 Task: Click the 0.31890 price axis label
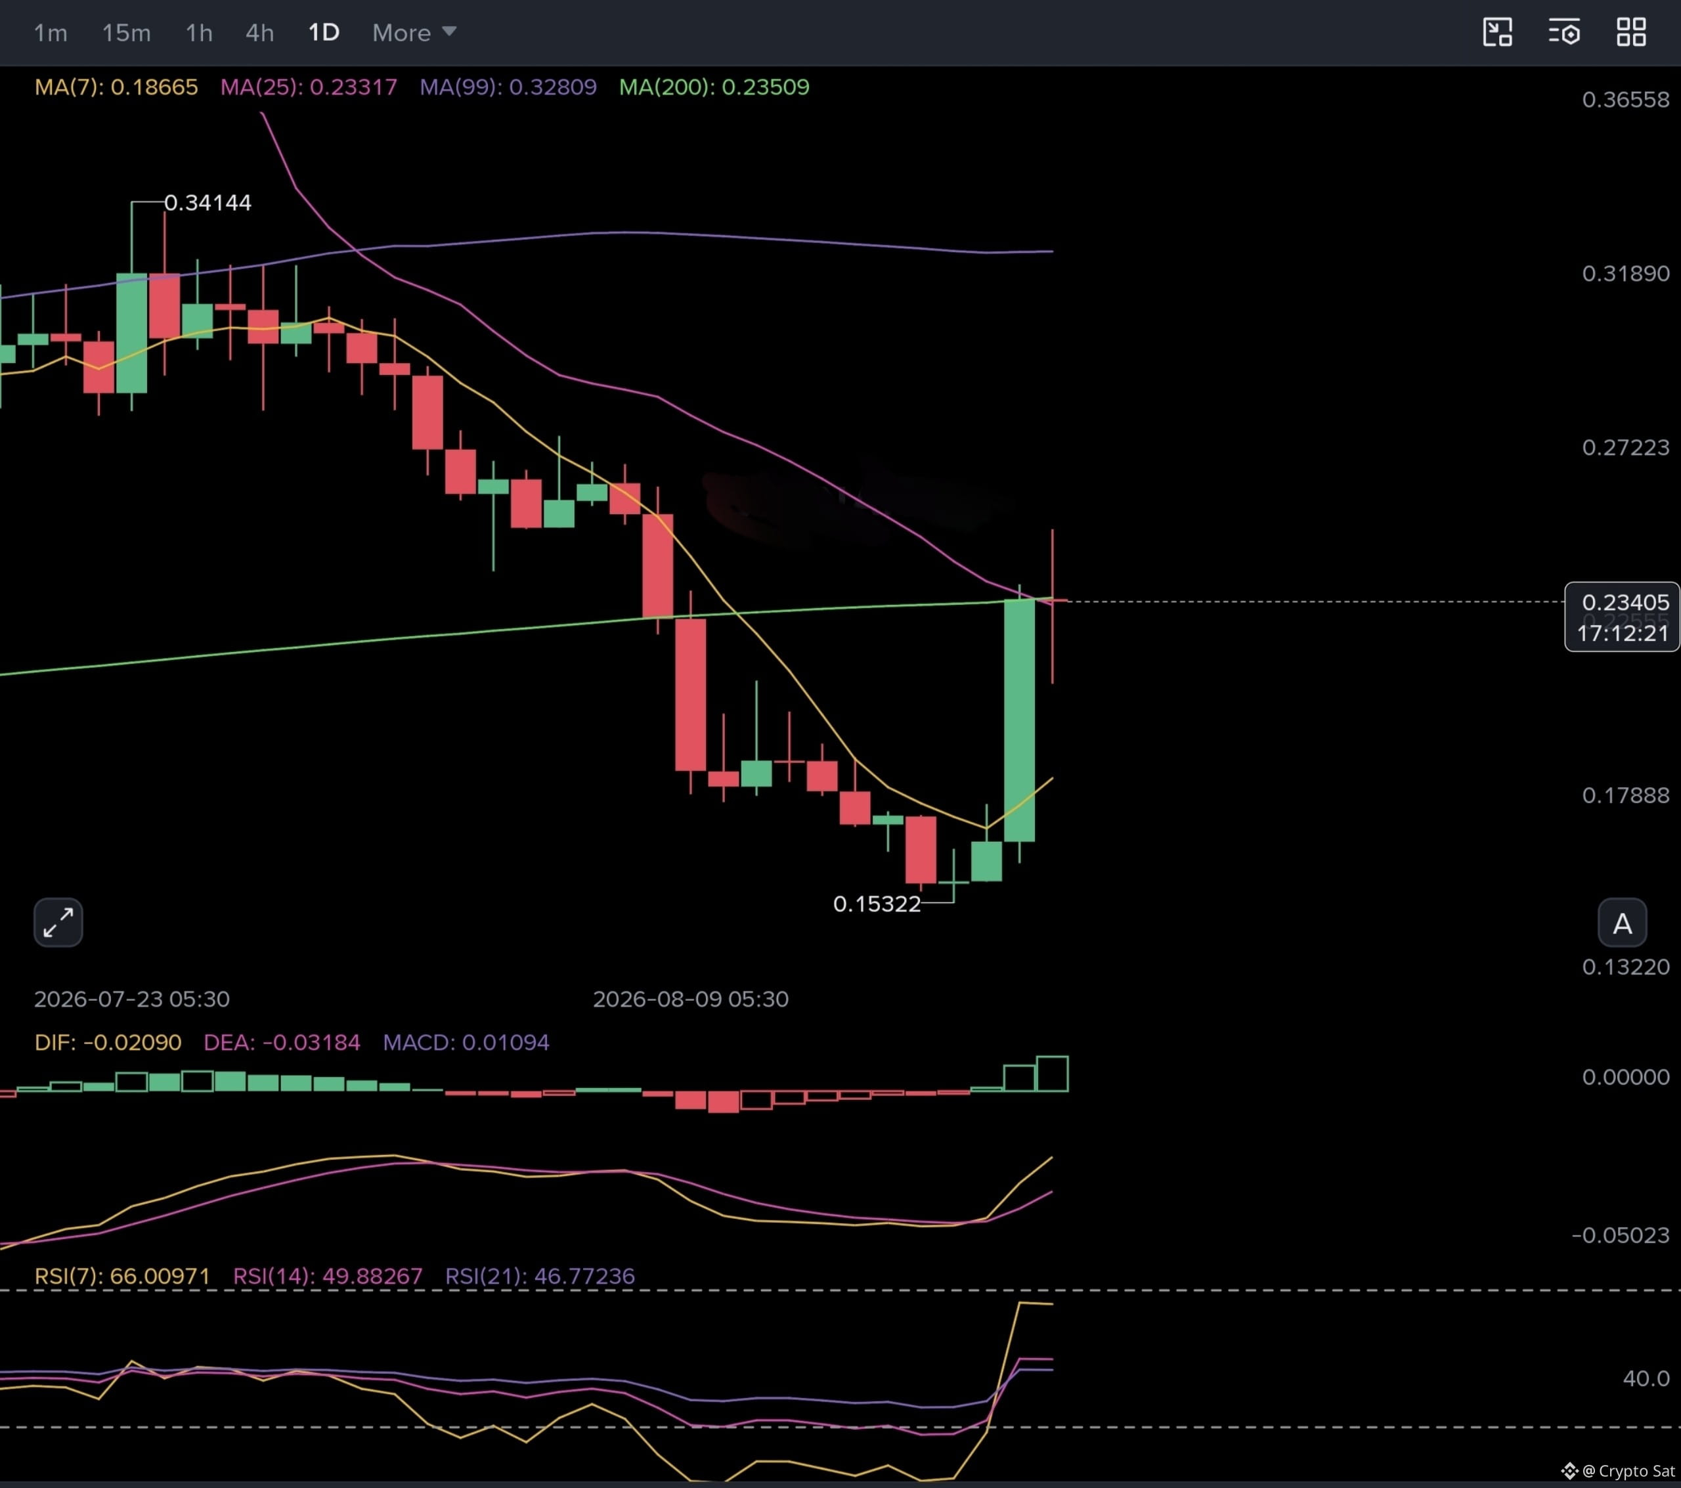[1626, 273]
